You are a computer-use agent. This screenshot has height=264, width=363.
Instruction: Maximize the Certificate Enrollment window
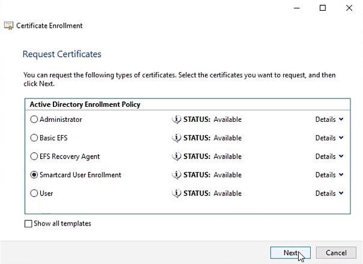323,8
